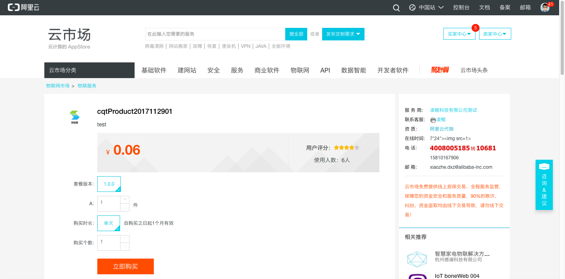Image resolution: width=565 pixels, height=279 pixels.
Task: Click the smart appliance IoT solution thumbnail
Action: click(417, 259)
